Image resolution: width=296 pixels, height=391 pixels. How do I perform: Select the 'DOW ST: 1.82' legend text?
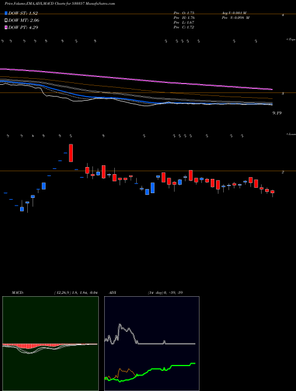22,13
